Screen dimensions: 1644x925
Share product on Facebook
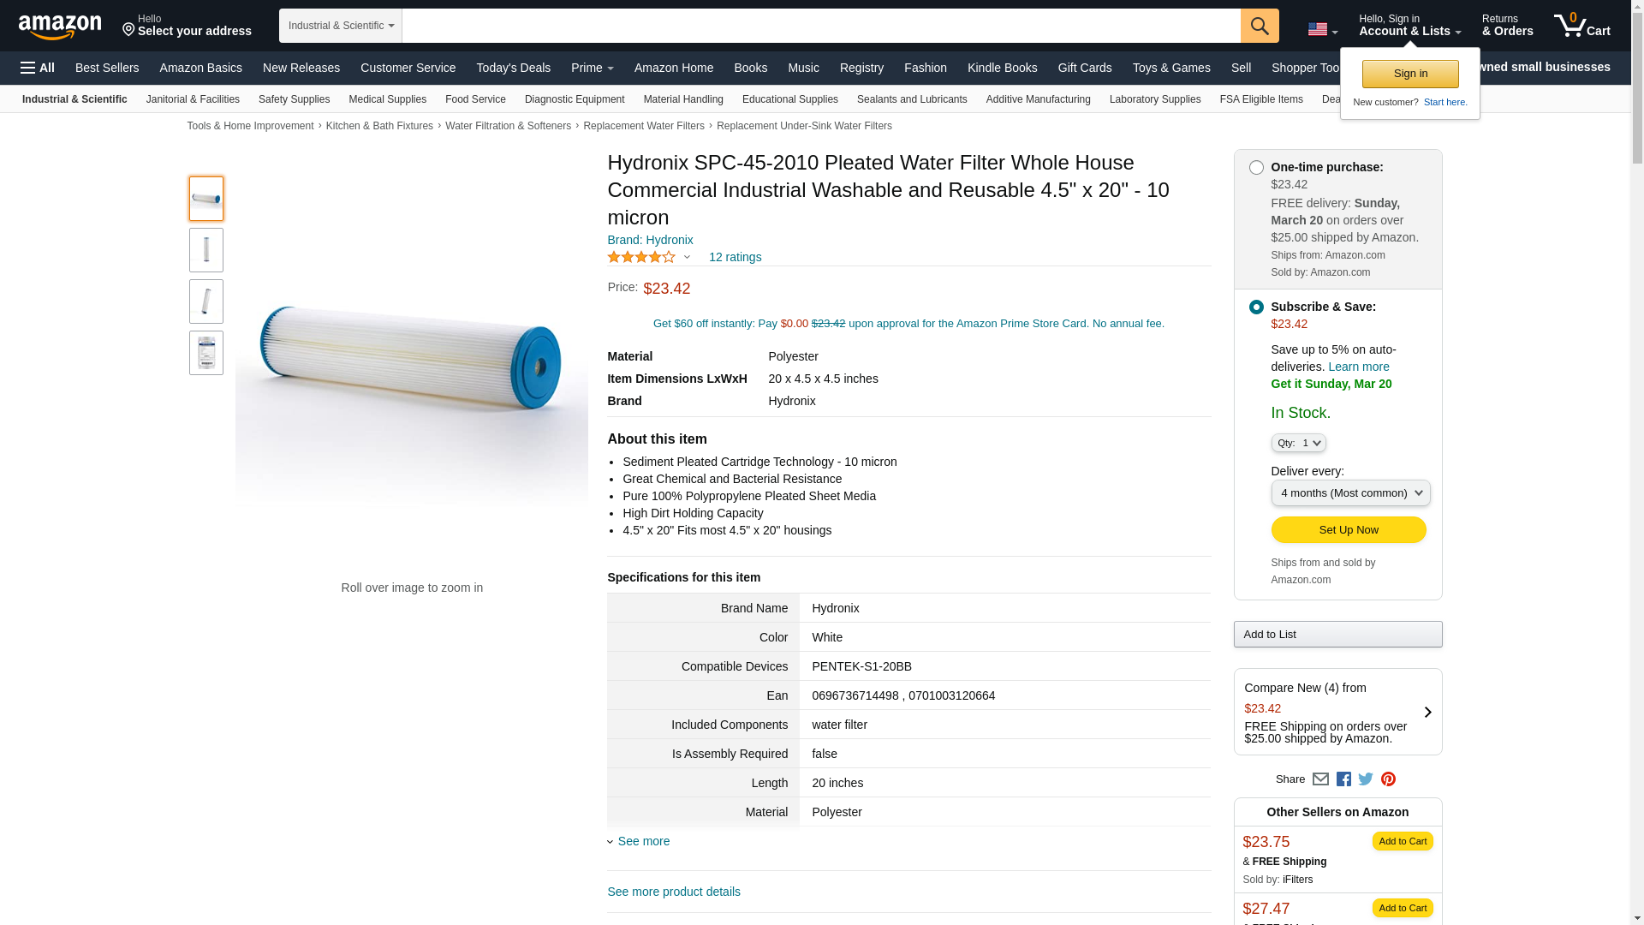coord(1343,779)
